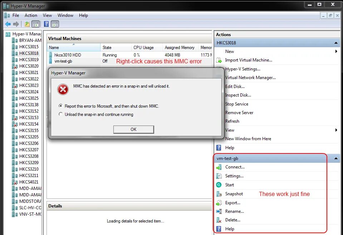
Task: Click Edit Disk... action
Action: [235, 87]
